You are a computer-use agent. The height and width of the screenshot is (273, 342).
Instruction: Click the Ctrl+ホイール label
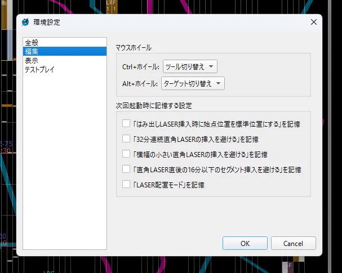141,67
